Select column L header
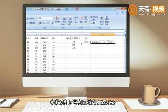Image resolution: width=168 pixels, height=112 pixels. (73, 34)
